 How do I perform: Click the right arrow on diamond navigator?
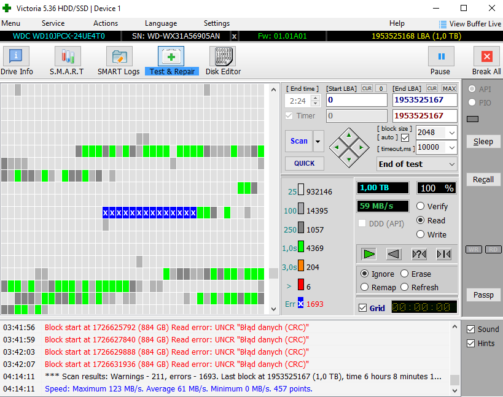tap(361, 147)
